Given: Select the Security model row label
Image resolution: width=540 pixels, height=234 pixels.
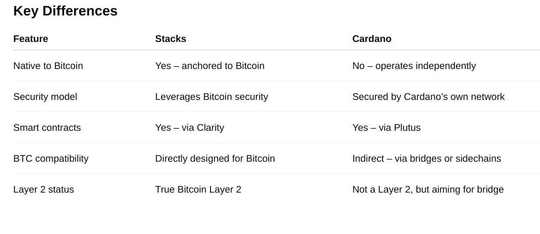Looking at the screenshot, I should point(45,97).
